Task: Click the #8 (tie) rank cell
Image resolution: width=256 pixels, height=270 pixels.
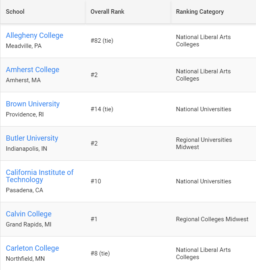Action: click(x=100, y=253)
